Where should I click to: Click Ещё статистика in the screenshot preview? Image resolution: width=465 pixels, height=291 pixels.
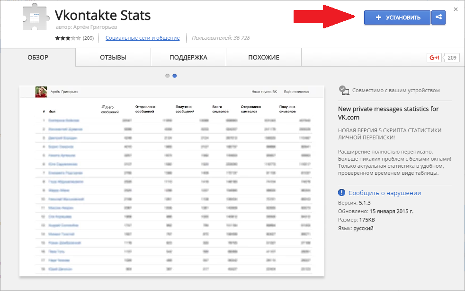coord(296,92)
